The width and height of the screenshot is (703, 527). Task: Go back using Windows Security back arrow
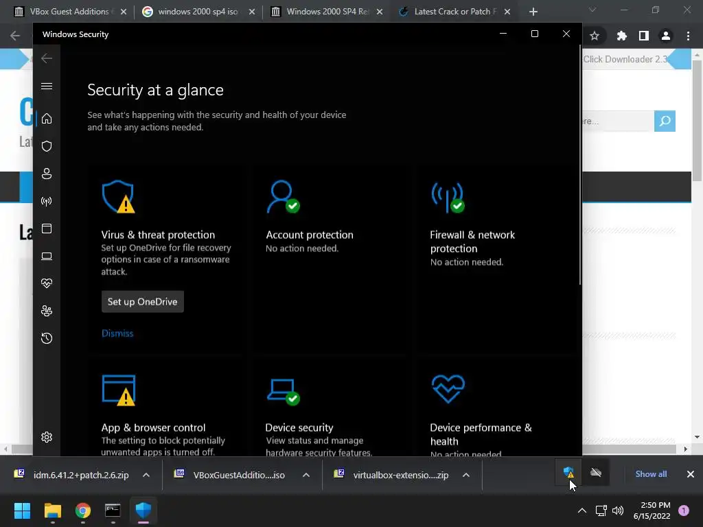coord(47,58)
